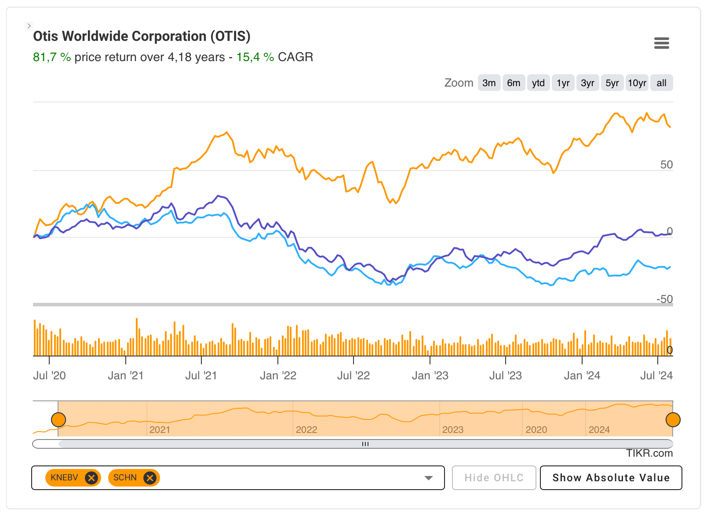
Task: Click the TIKR.com credit link
Action: 649,453
